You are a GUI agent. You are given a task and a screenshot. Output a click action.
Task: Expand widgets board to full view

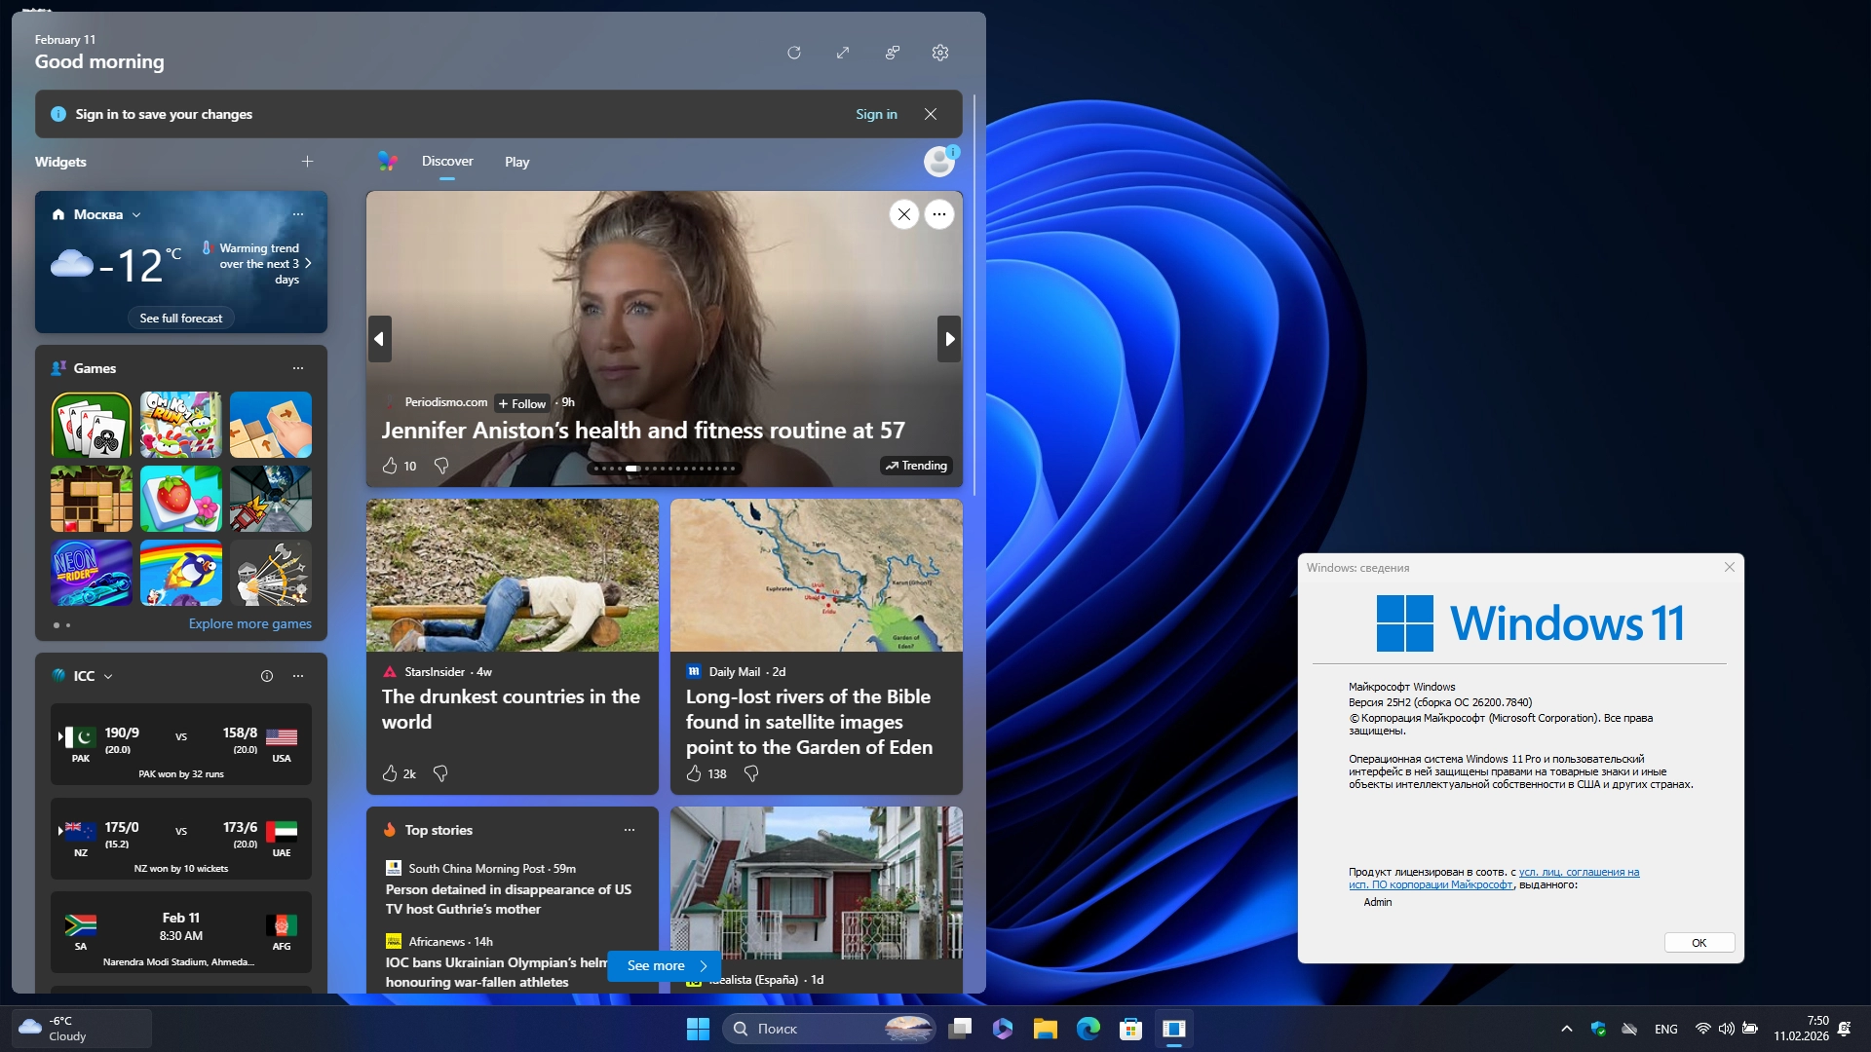pos(843,53)
